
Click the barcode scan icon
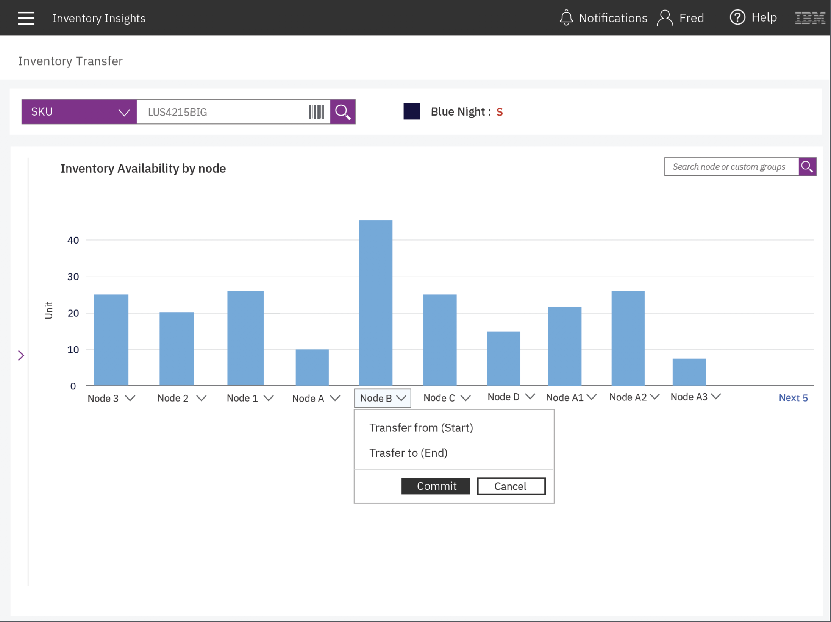coord(316,112)
